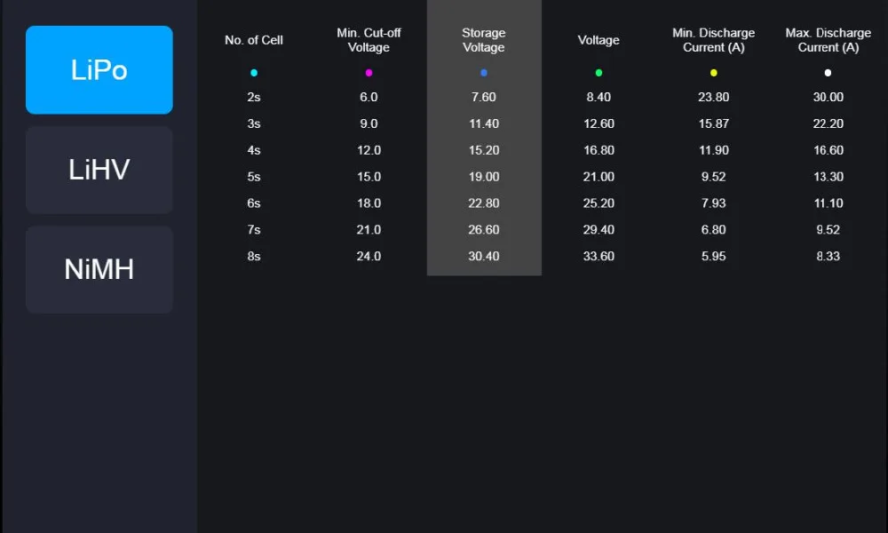The width and height of the screenshot is (888, 533).
Task: Click the No. of Cell header
Action: 254,40
